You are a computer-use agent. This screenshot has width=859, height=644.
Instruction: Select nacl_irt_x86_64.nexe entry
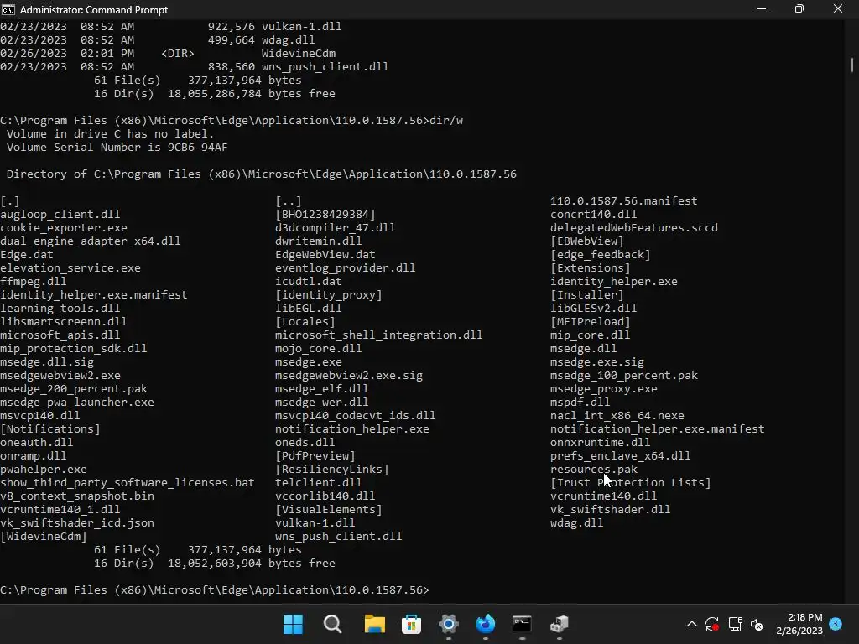coord(617,416)
